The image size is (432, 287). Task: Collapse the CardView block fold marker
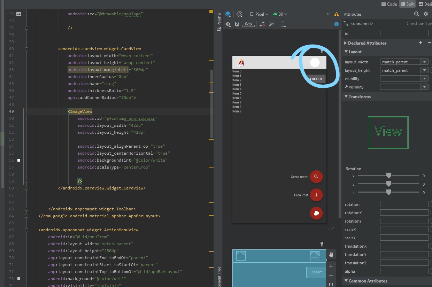[26, 188]
